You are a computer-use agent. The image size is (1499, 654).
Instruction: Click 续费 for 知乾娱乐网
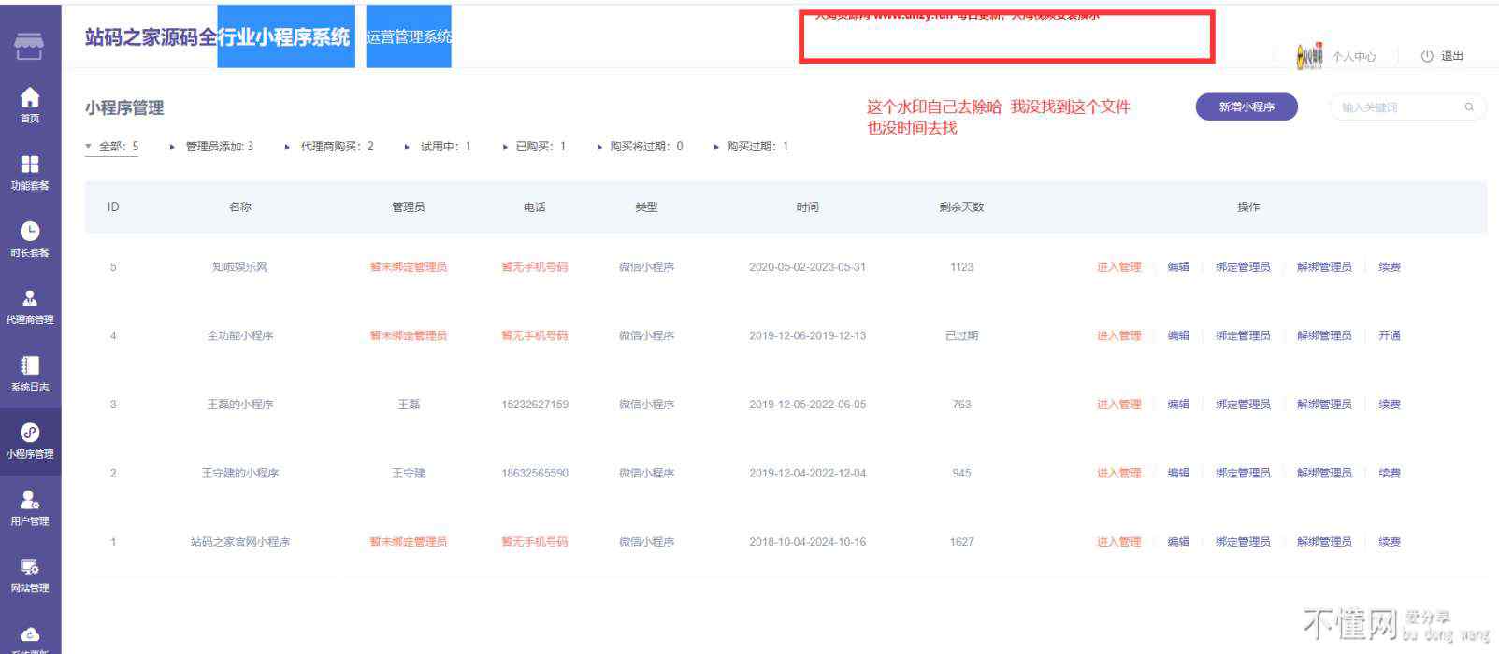(x=1390, y=267)
